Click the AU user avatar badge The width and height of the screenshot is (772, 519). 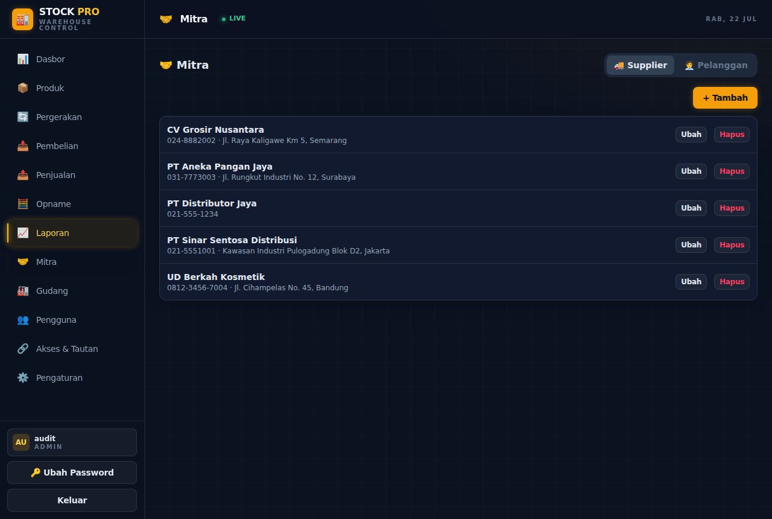point(21,442)
